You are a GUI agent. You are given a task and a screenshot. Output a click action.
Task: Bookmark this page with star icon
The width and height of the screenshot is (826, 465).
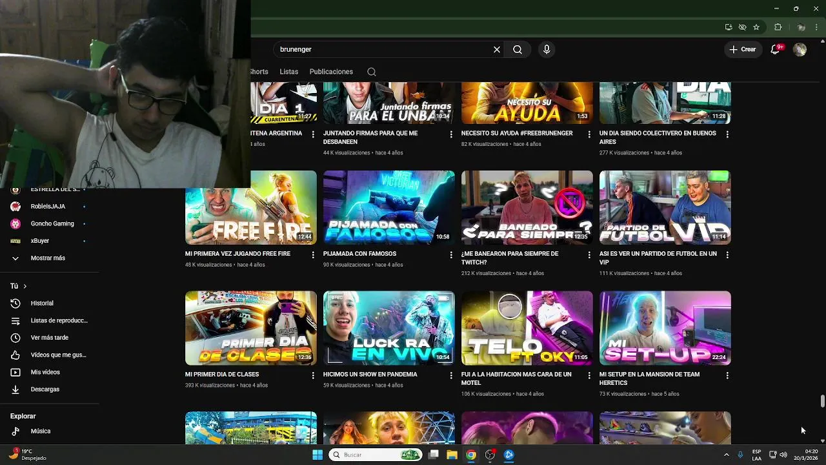point(756,27)
